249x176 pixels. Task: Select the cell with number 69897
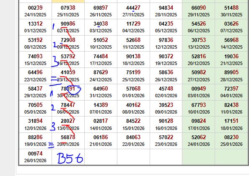[101, 11]
